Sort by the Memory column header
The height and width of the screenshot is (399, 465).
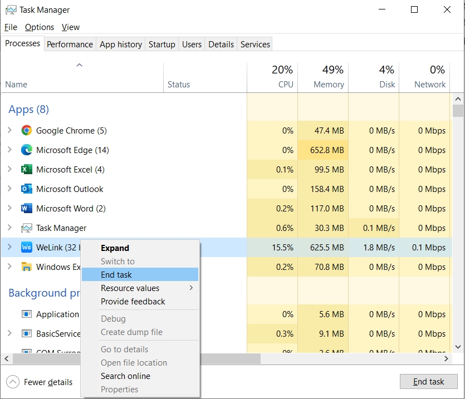point(323,78)
